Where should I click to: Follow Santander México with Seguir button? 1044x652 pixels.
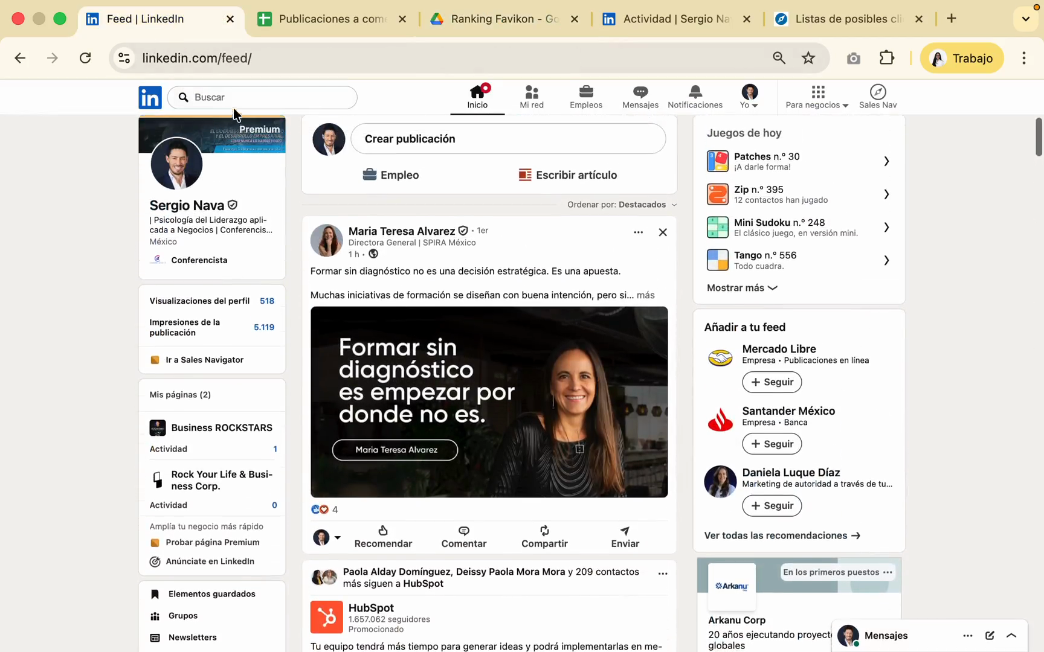tap(772, 444)
